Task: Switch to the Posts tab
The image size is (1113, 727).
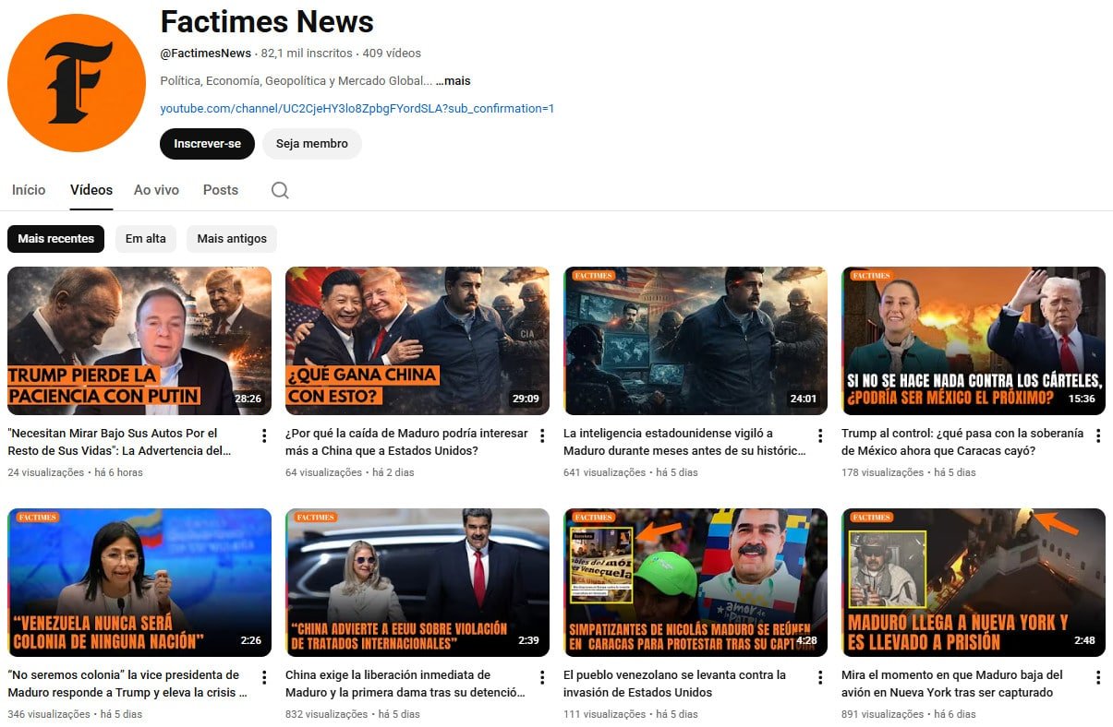Action: click(x=220, y=189)
